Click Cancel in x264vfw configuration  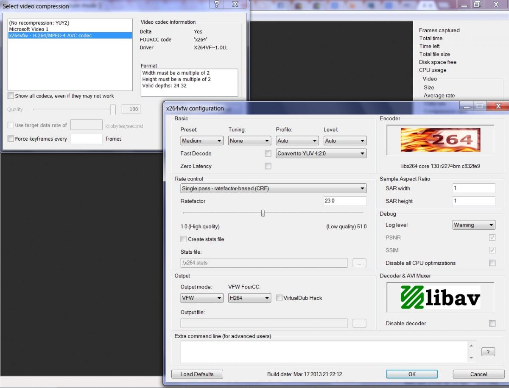478,374
